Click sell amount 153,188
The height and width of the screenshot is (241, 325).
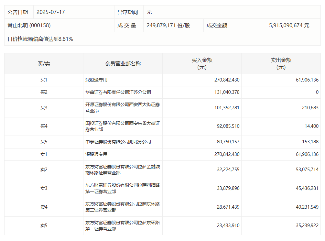pos(310,142)
